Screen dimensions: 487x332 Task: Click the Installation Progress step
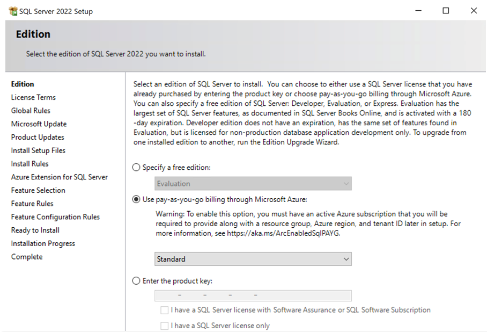tap(43, 243)
